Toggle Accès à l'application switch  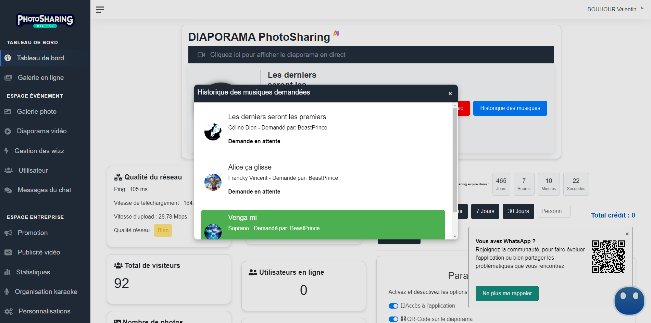[393, 306]
